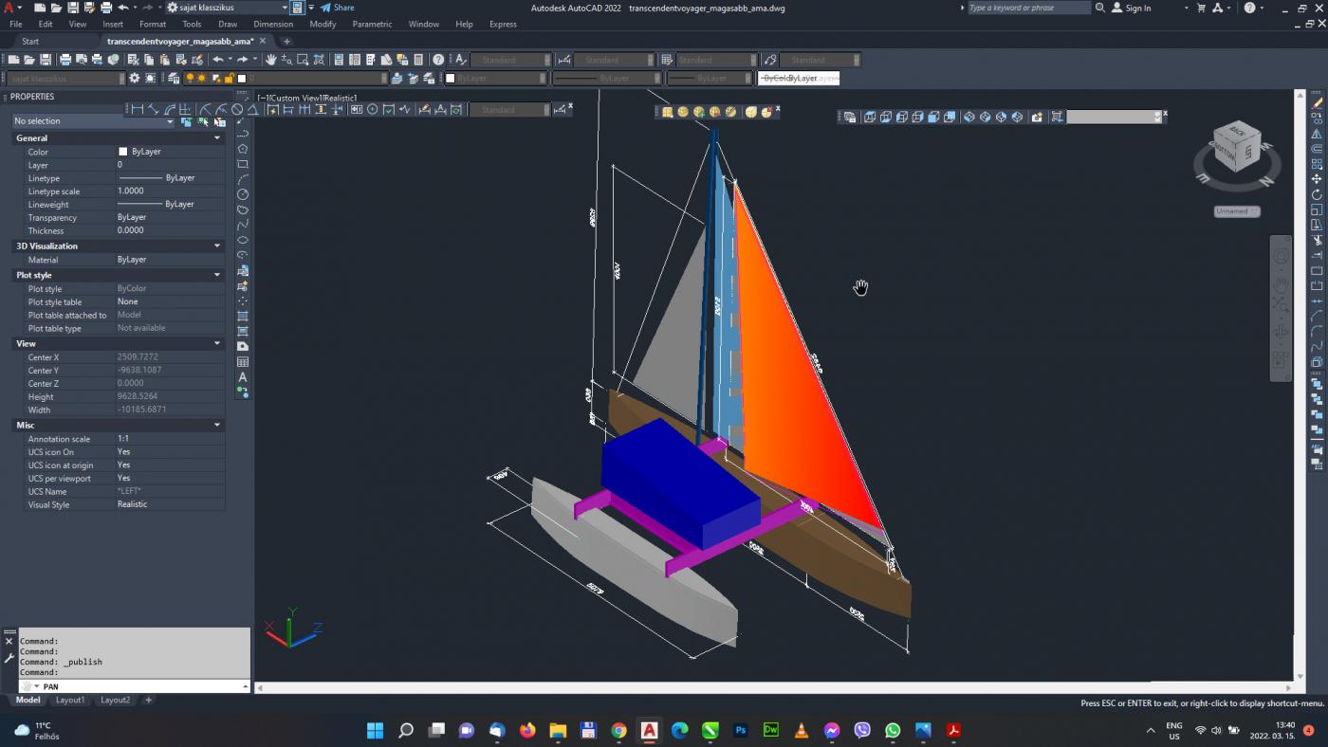Viewport: 1328px width, 747px height.
Task: Click the Share button
Action: [x=338, y=8]
